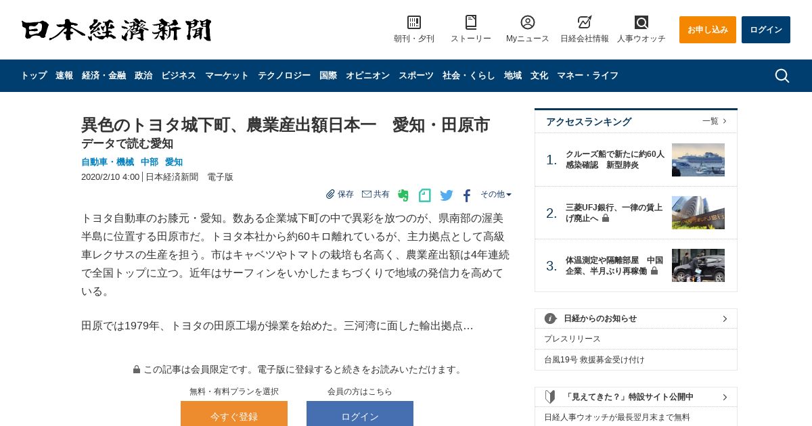
Task: Open 日経会社情報 chart icon
Action: pos(585,22)
